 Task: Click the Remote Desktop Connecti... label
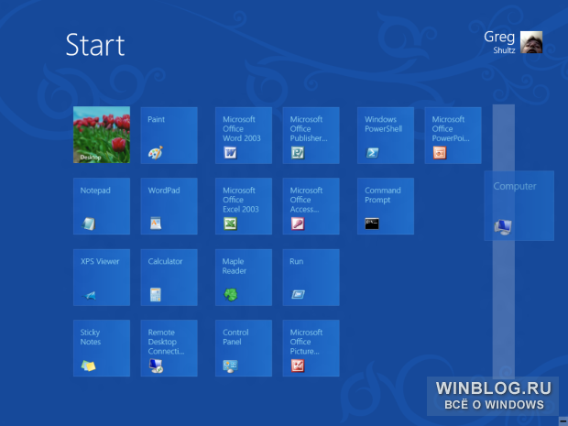click(x=166, y=342)
